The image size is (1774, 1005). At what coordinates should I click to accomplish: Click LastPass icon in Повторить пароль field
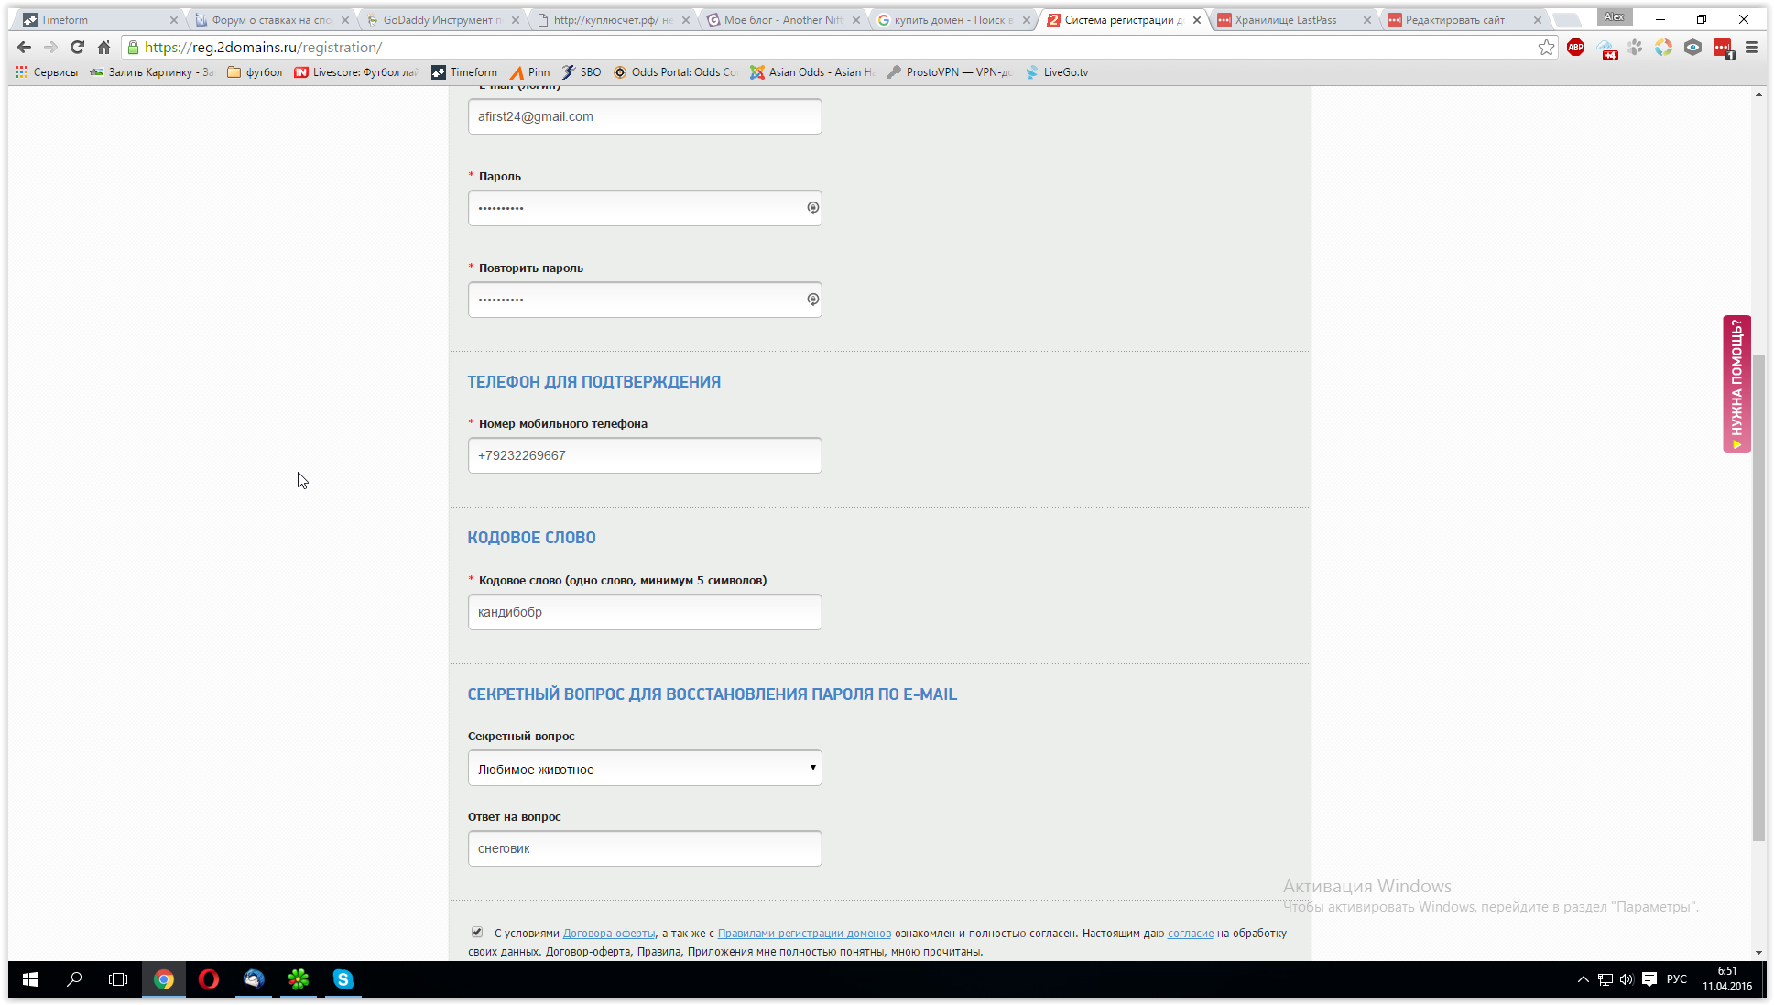[812, 300]
